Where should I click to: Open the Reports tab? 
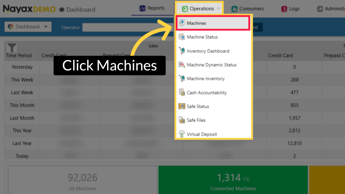pyautogui.click(x=152, y=8)
